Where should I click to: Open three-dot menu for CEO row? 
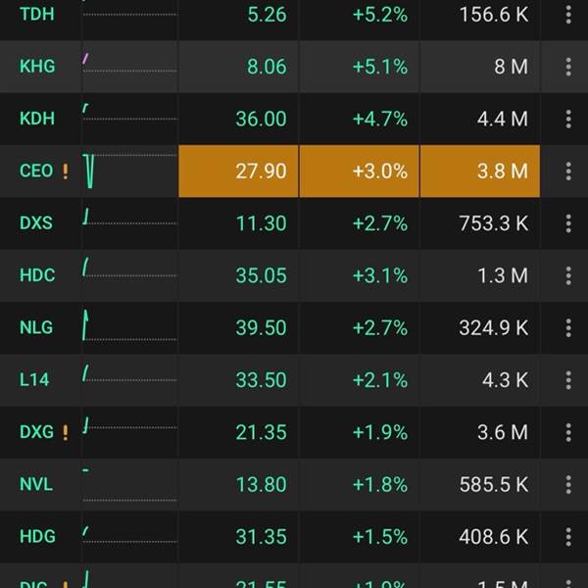568,171
